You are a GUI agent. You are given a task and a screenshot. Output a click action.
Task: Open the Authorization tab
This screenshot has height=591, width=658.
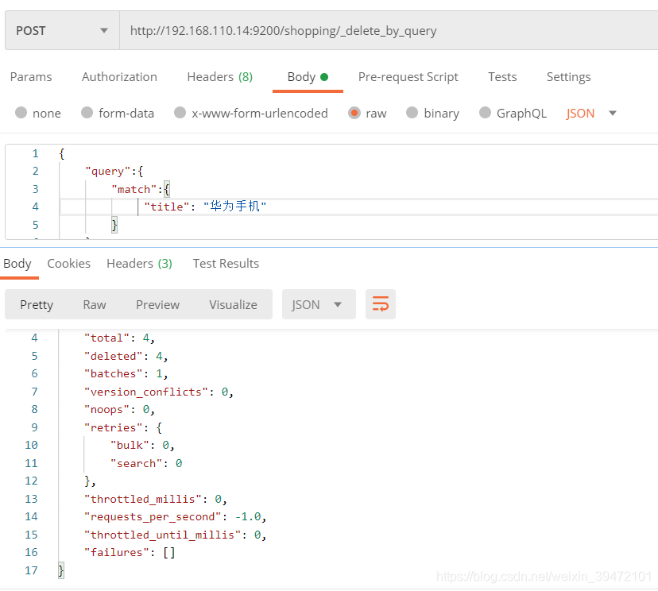point(119,77)
